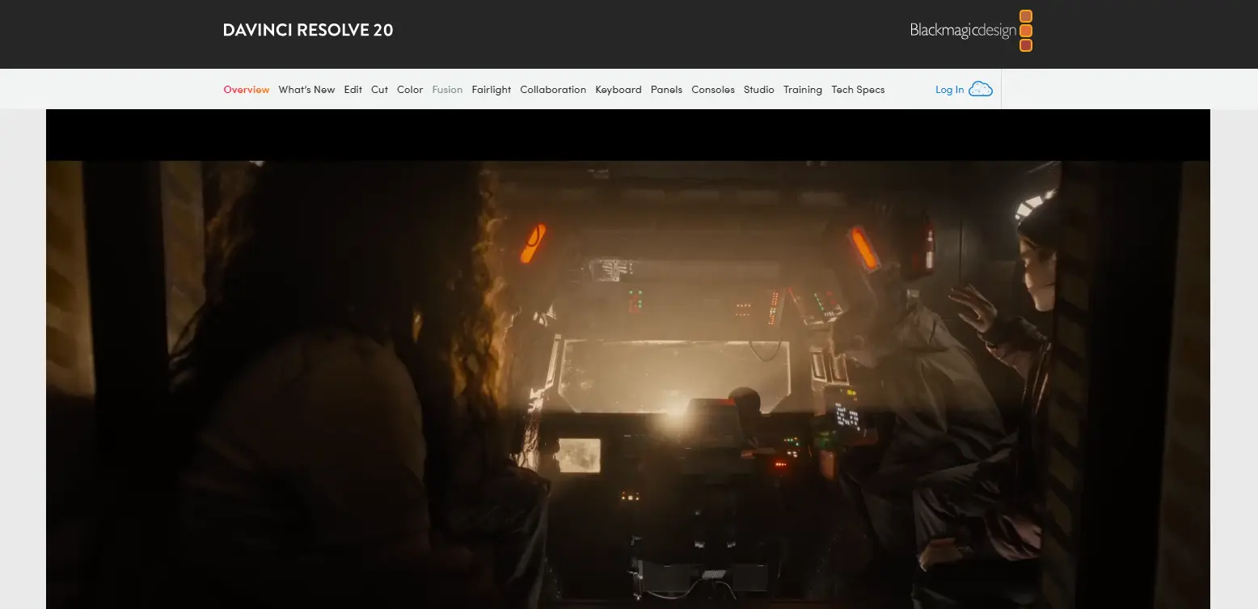View the Tech Specs page

coord(858,89)
